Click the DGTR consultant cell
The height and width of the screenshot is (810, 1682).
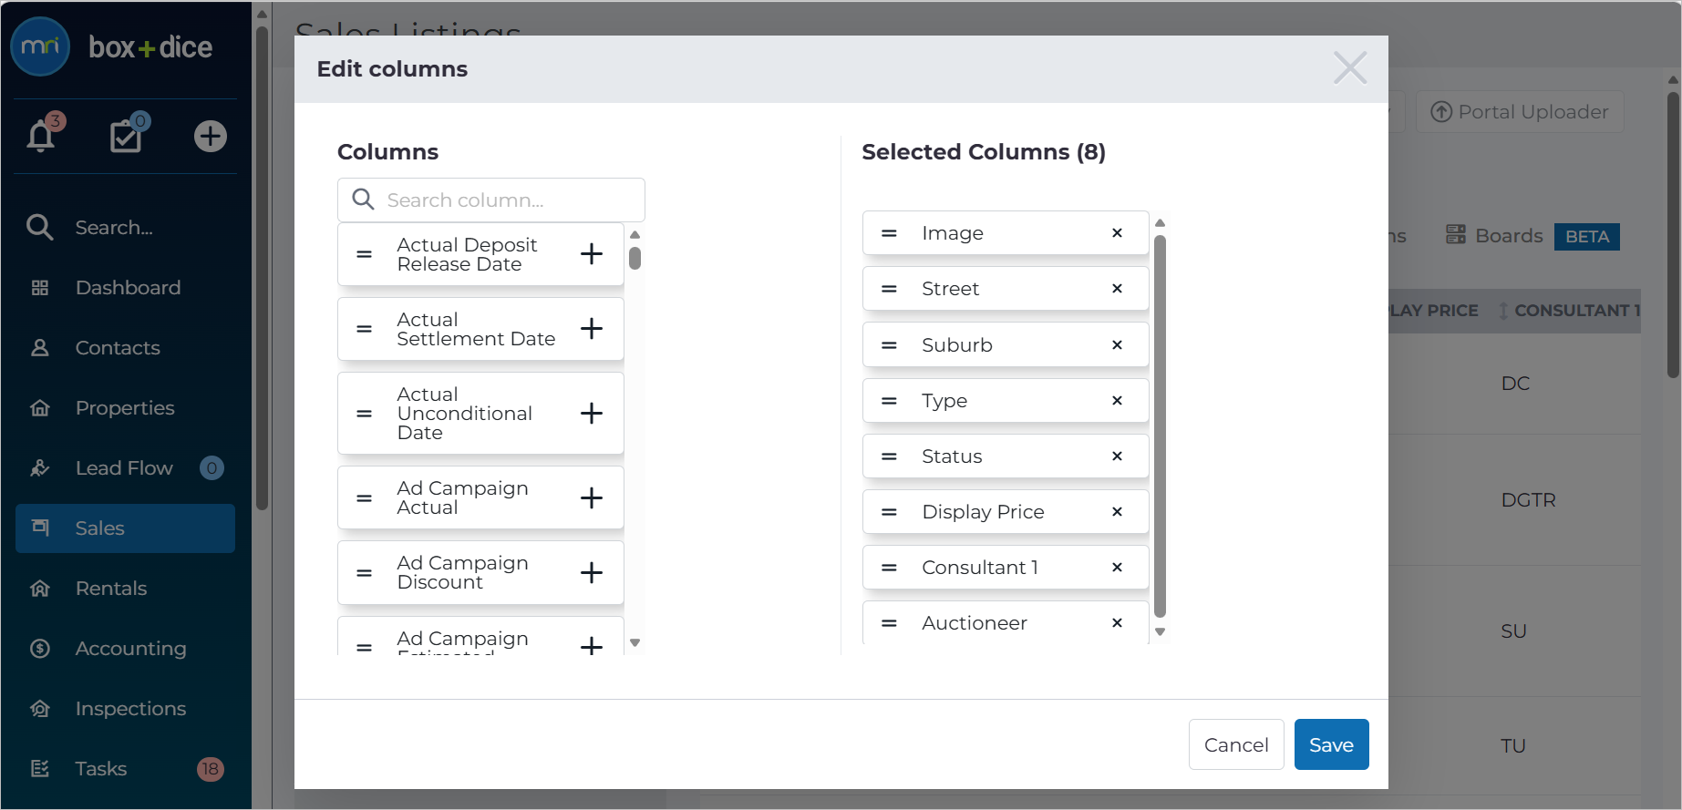click(1528, 500)
